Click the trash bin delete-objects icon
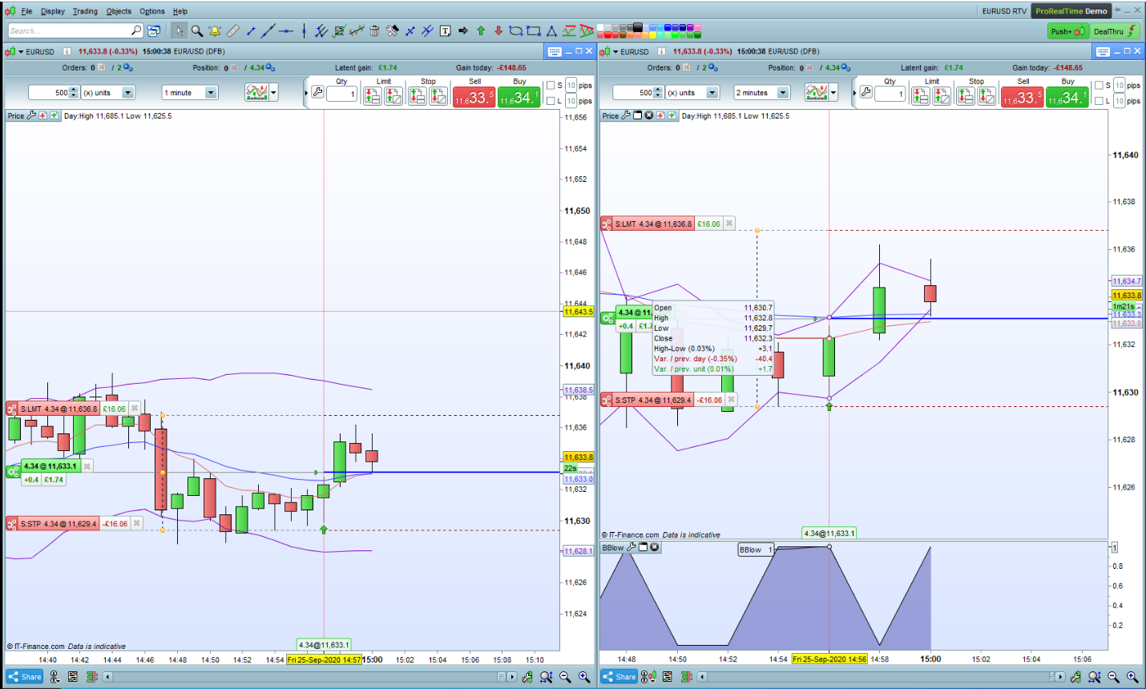The height and width of the screenshot is (689, 1146). [374, 31]
